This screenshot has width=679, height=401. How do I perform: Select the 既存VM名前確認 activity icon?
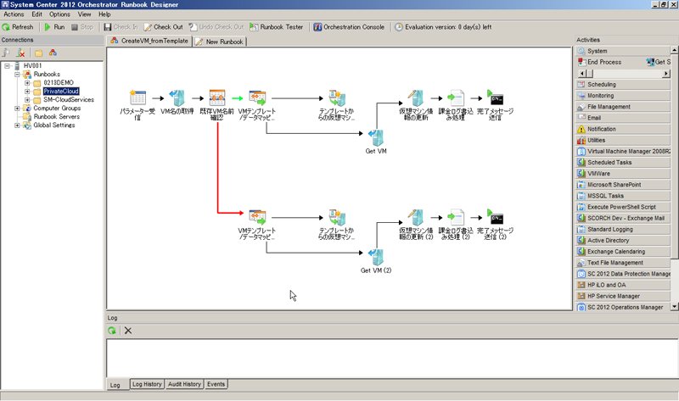[217, 97]
